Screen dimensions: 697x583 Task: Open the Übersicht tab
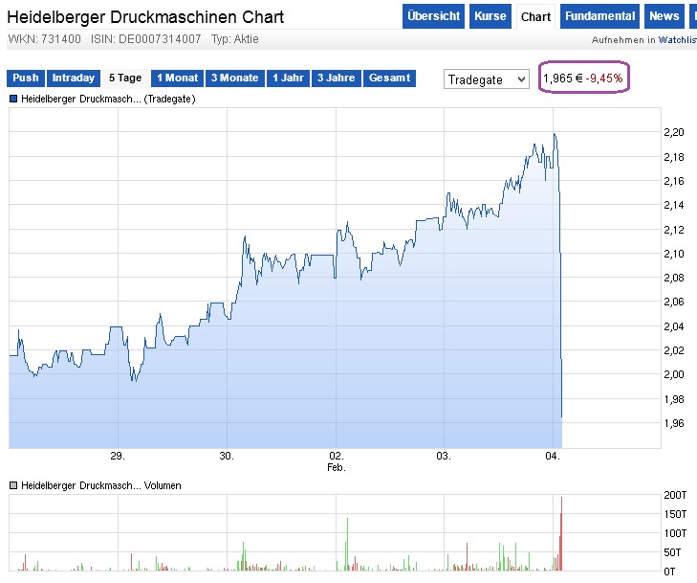pos(433,16)
